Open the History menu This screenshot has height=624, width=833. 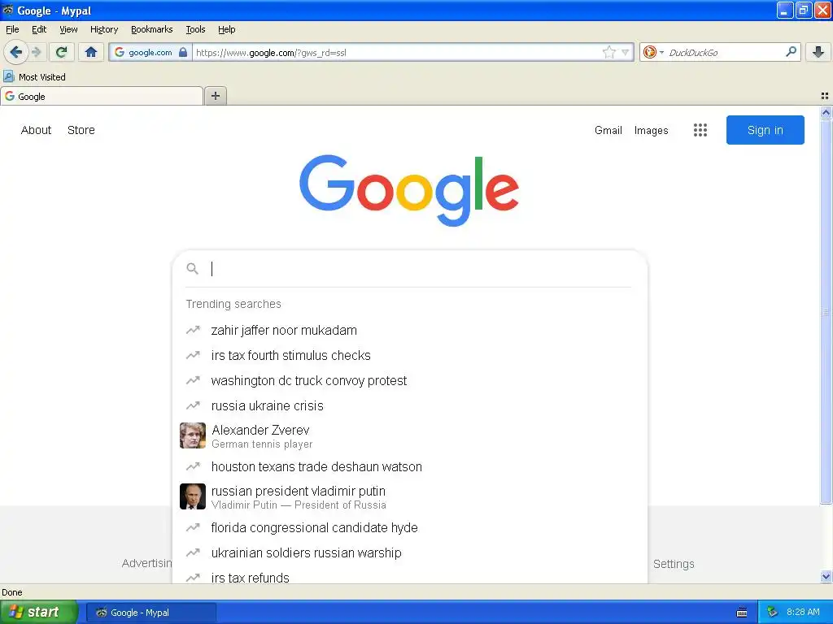pos(104,29)
